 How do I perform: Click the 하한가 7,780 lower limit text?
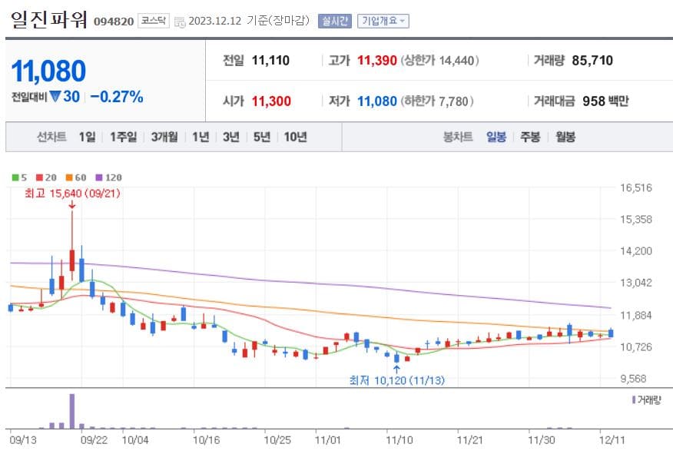coord(437,101)
